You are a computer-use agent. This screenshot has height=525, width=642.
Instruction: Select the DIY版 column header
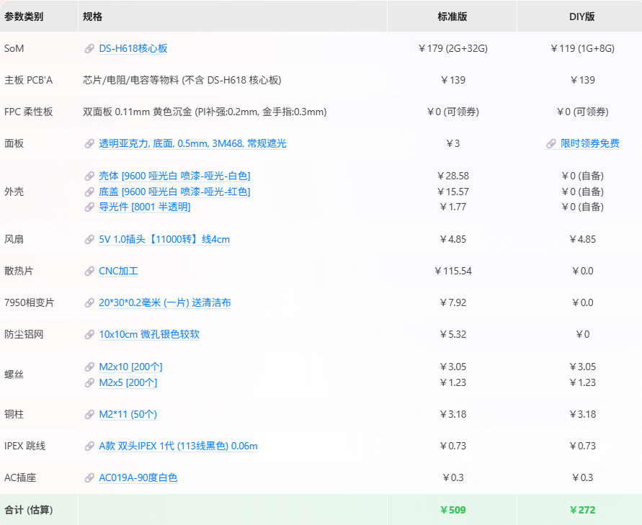[582, 16]
